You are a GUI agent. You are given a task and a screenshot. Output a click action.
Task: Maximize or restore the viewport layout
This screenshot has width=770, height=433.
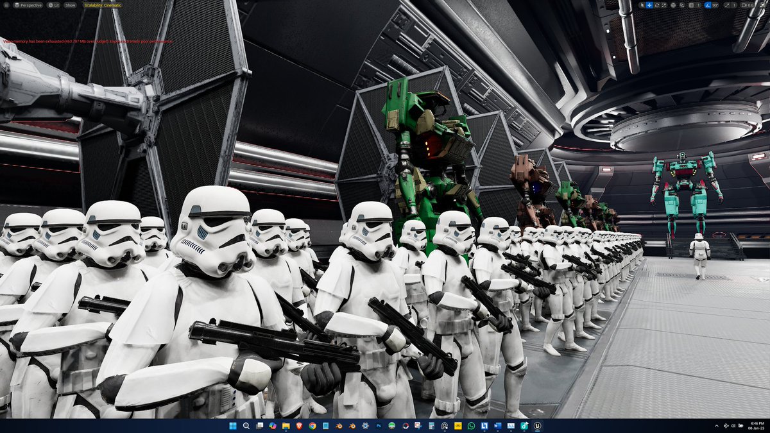(x=762, y=5)
